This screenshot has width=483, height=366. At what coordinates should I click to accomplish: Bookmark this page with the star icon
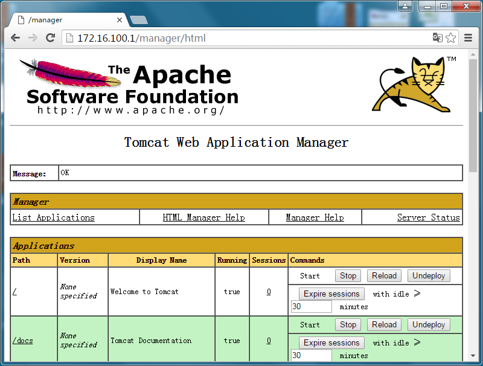450,37
